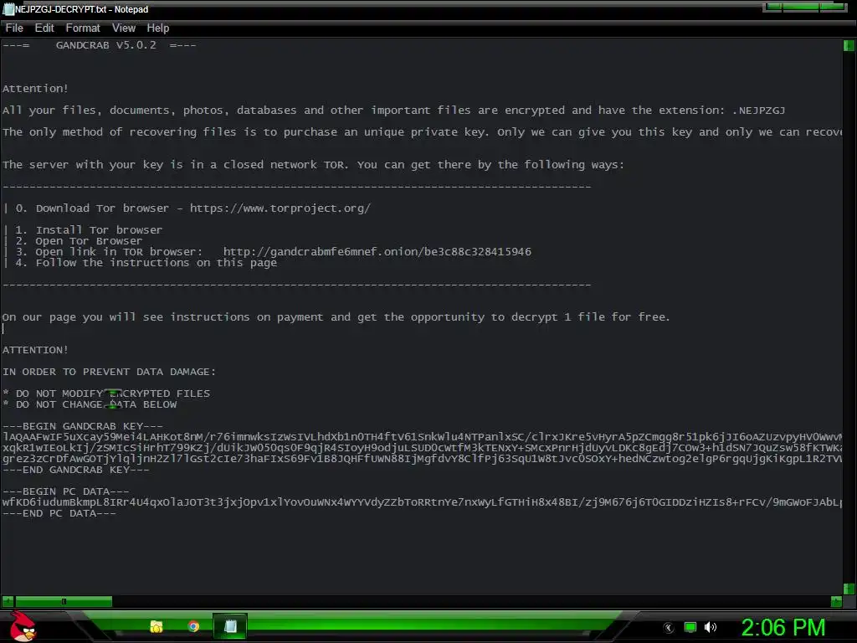Screen dimensions: 857x643
Task: Minimize the Notepad window
Action: point(773,7)
